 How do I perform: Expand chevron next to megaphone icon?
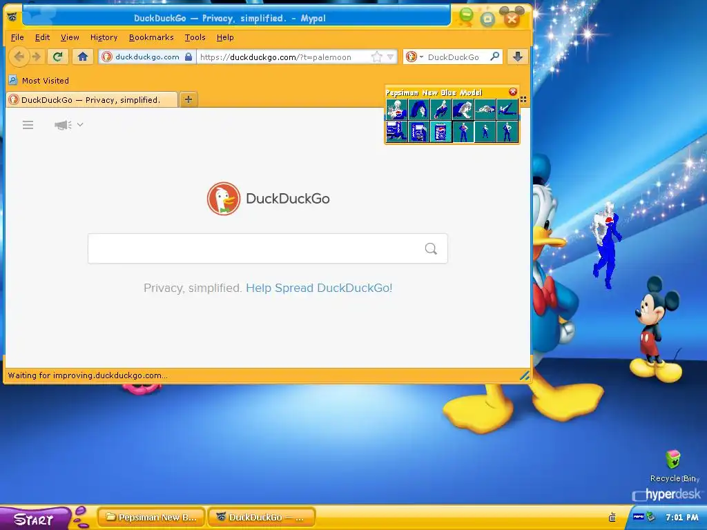pyautogui.click(x=80, y=124)
